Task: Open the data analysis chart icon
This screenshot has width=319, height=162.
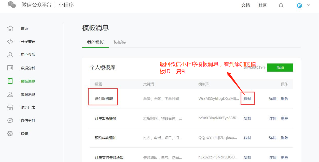Action: (10, 68)
